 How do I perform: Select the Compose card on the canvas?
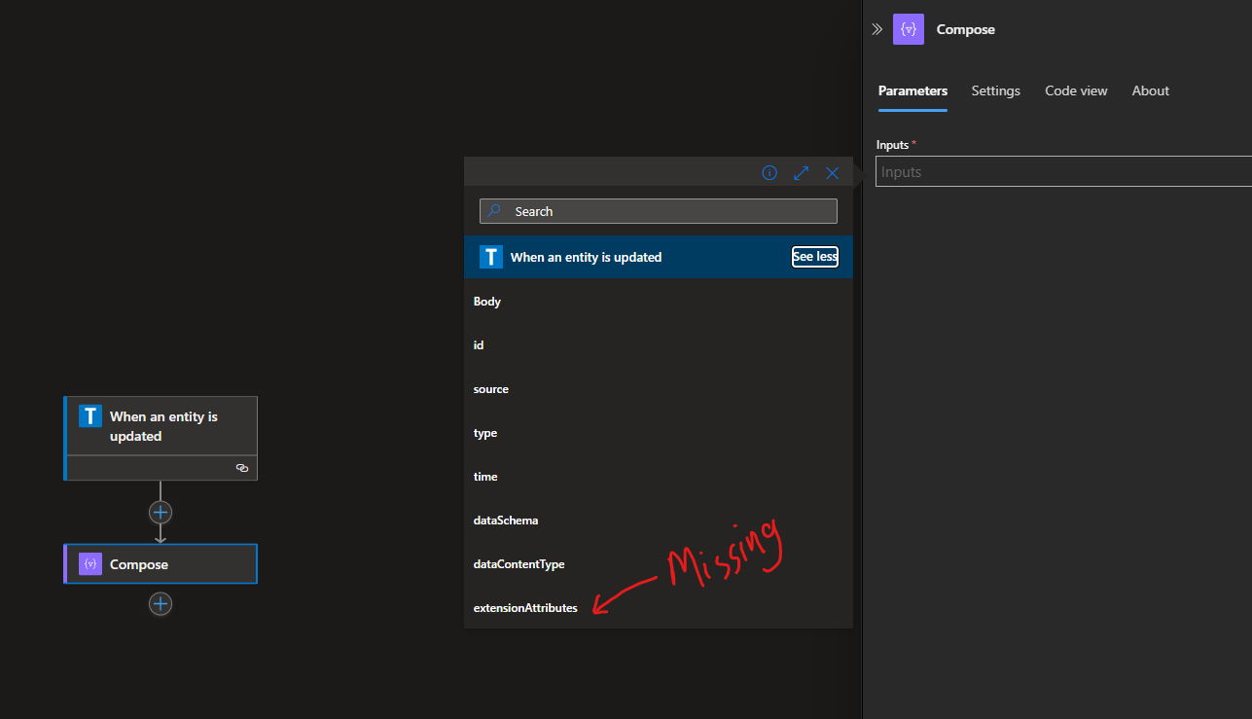pos(160,563)
